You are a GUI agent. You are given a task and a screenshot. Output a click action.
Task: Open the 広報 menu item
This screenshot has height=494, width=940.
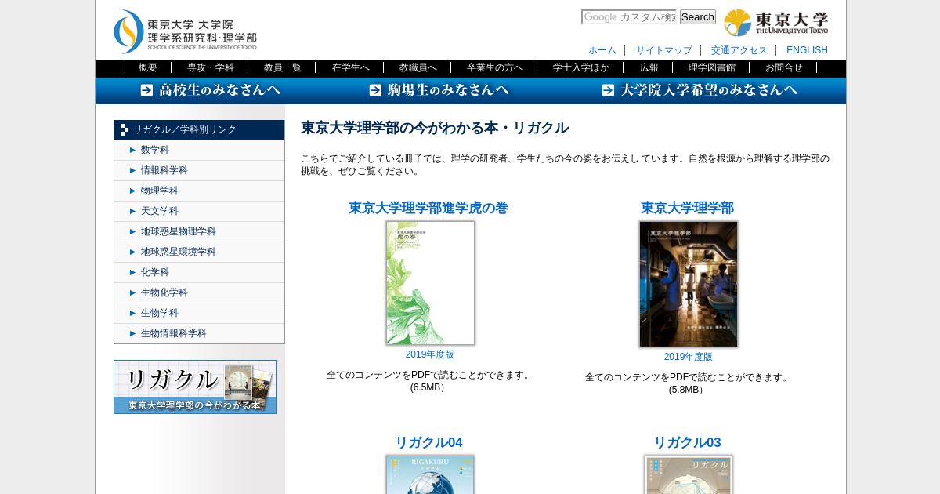(x=649, y=67)
